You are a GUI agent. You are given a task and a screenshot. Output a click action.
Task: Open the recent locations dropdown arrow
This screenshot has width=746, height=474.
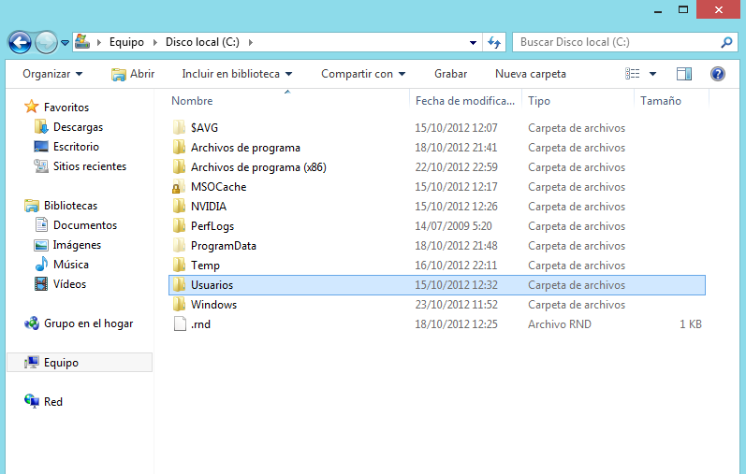[66, 43]
